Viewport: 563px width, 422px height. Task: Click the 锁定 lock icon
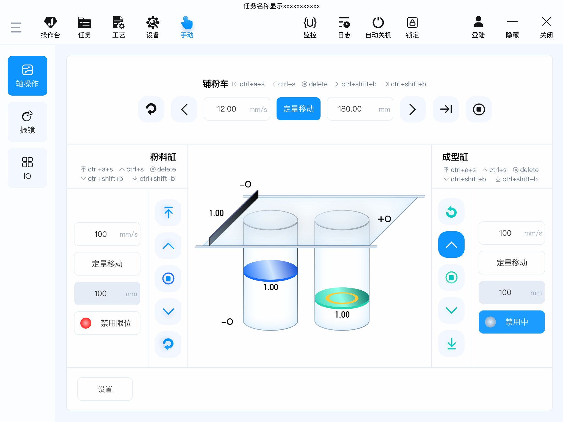pyautogui.click(x=412, y=27)
